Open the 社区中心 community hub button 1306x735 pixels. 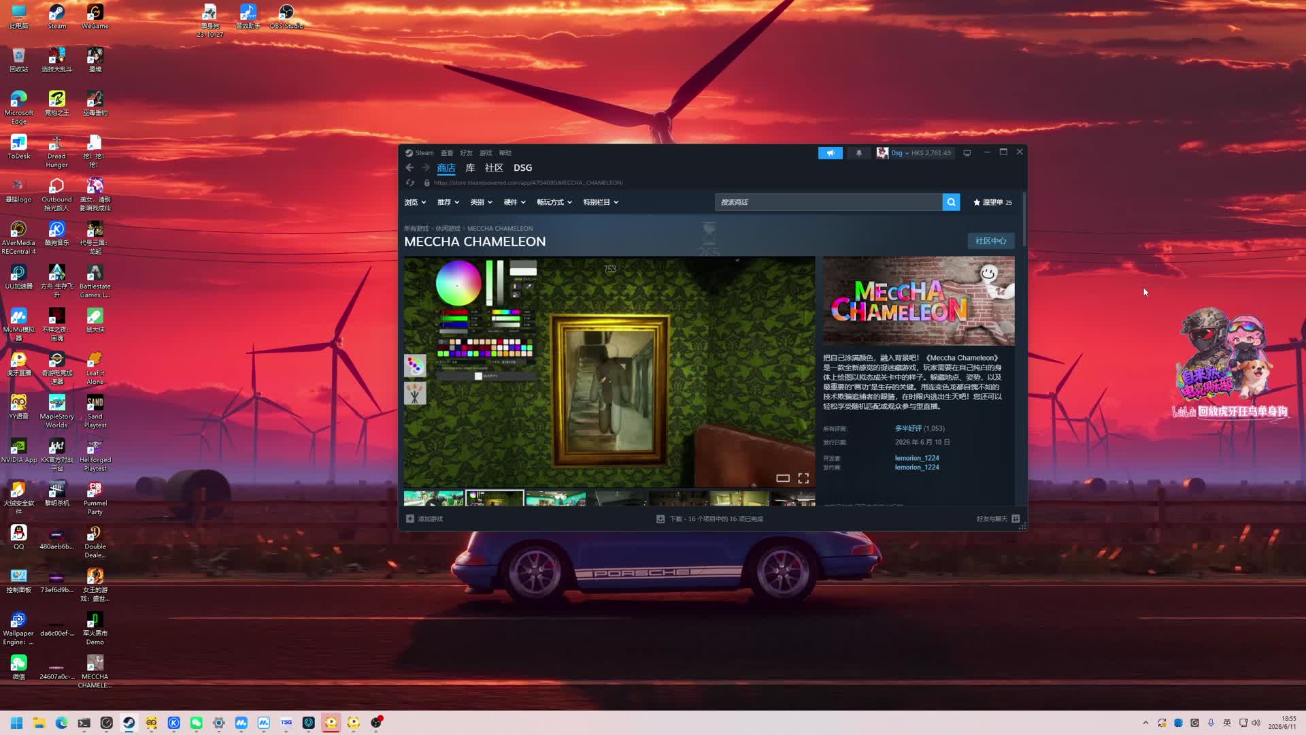tap(990, 241)
